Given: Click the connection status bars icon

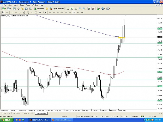Looking at the screenshot, I should tap(142, 117).
